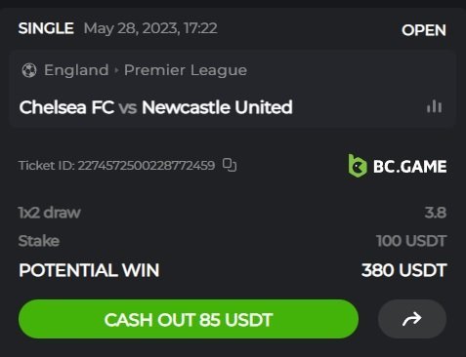The width and height of the screenshot is (466, 357).
Task: Select the England breadcrumb
Action: coord(76,70)
